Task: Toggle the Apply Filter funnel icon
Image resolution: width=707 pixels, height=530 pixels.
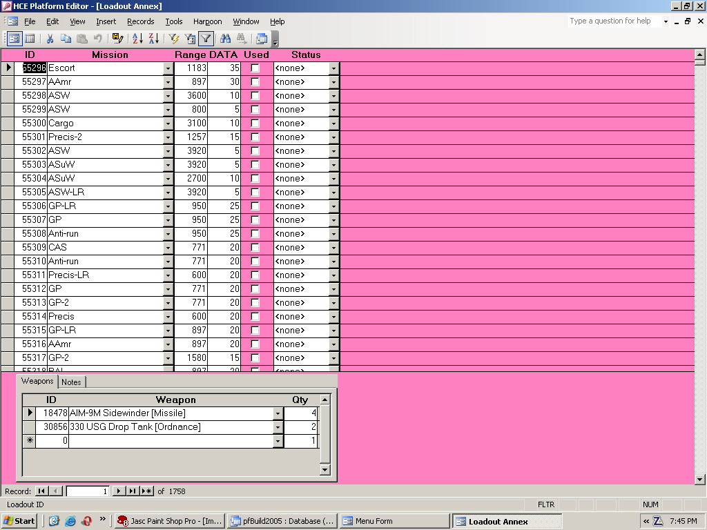Action: [206, 39]
